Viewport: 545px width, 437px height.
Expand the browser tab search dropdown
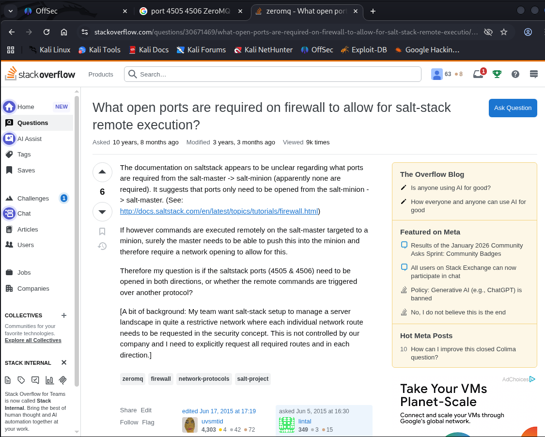tap(11, 11)
